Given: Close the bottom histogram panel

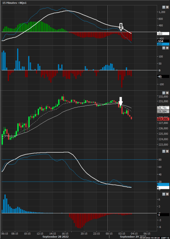Looking at the screenshot, I should coord(167,194).
